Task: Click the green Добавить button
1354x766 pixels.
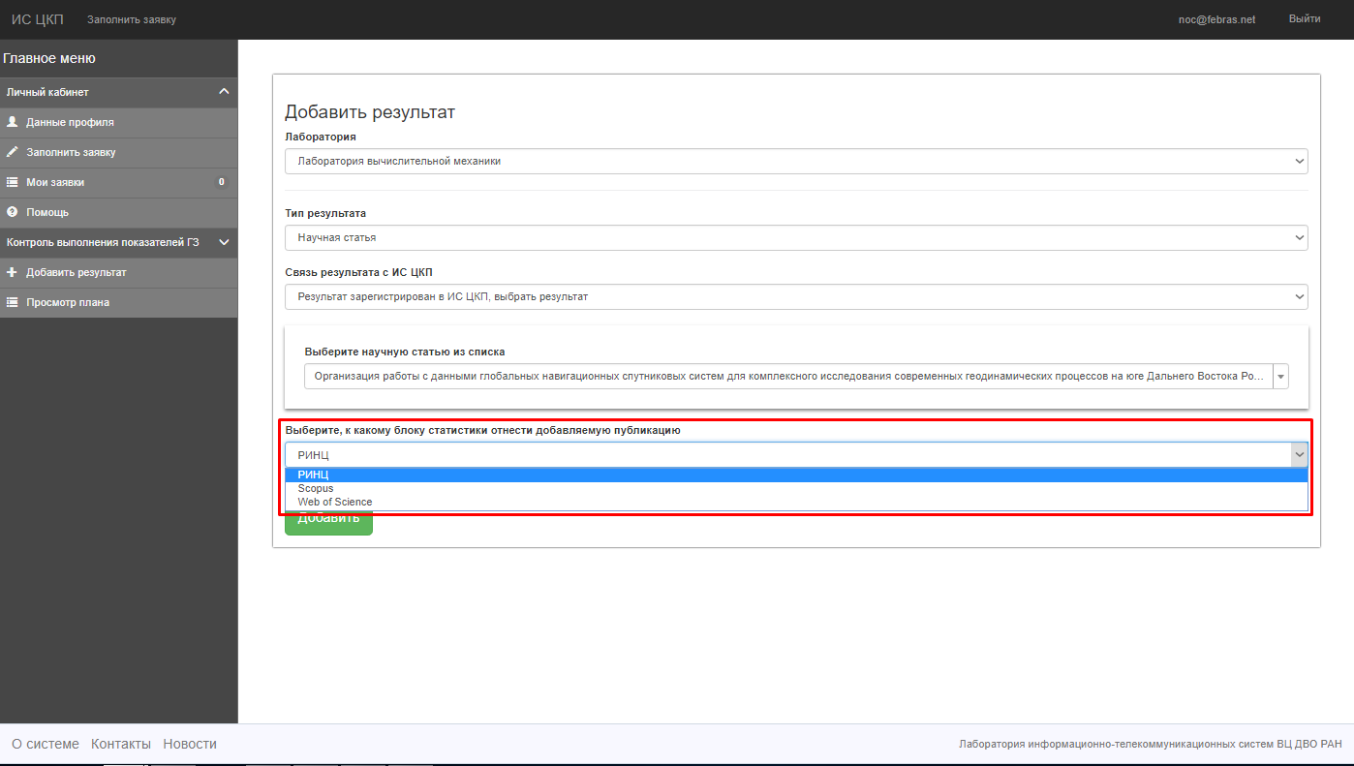Action: [x=328, y=522]
